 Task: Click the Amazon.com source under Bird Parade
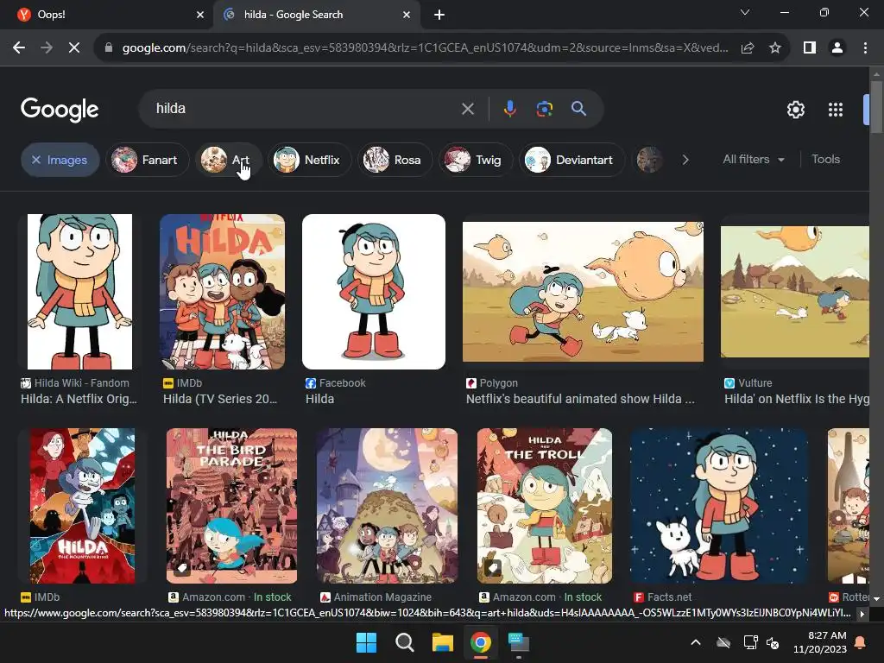[x=230, y=597]
